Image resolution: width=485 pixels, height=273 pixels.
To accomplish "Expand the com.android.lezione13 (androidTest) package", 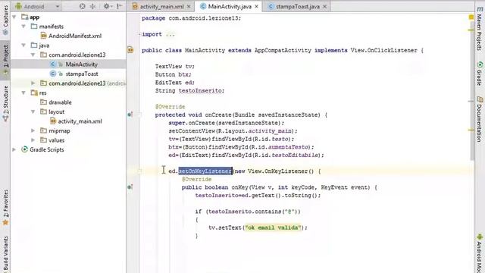I will (33, 83).
